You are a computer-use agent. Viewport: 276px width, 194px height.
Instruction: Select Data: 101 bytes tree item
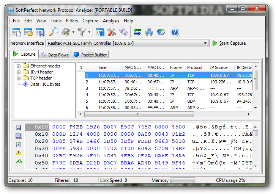coord(45,84)
